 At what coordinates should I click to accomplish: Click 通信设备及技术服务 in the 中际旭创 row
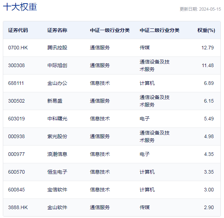[x=154, y=66]
